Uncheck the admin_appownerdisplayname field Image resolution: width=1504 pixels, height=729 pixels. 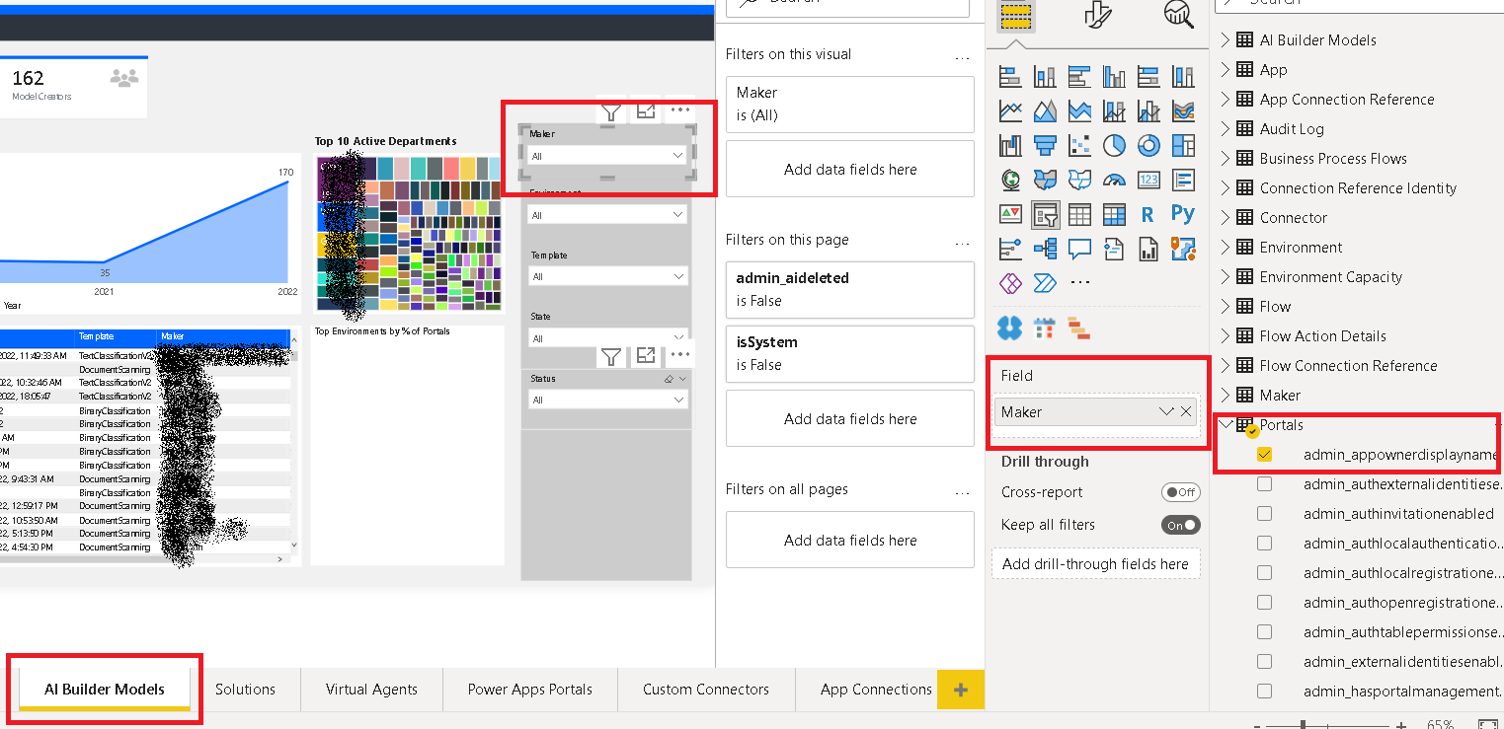1265,454
